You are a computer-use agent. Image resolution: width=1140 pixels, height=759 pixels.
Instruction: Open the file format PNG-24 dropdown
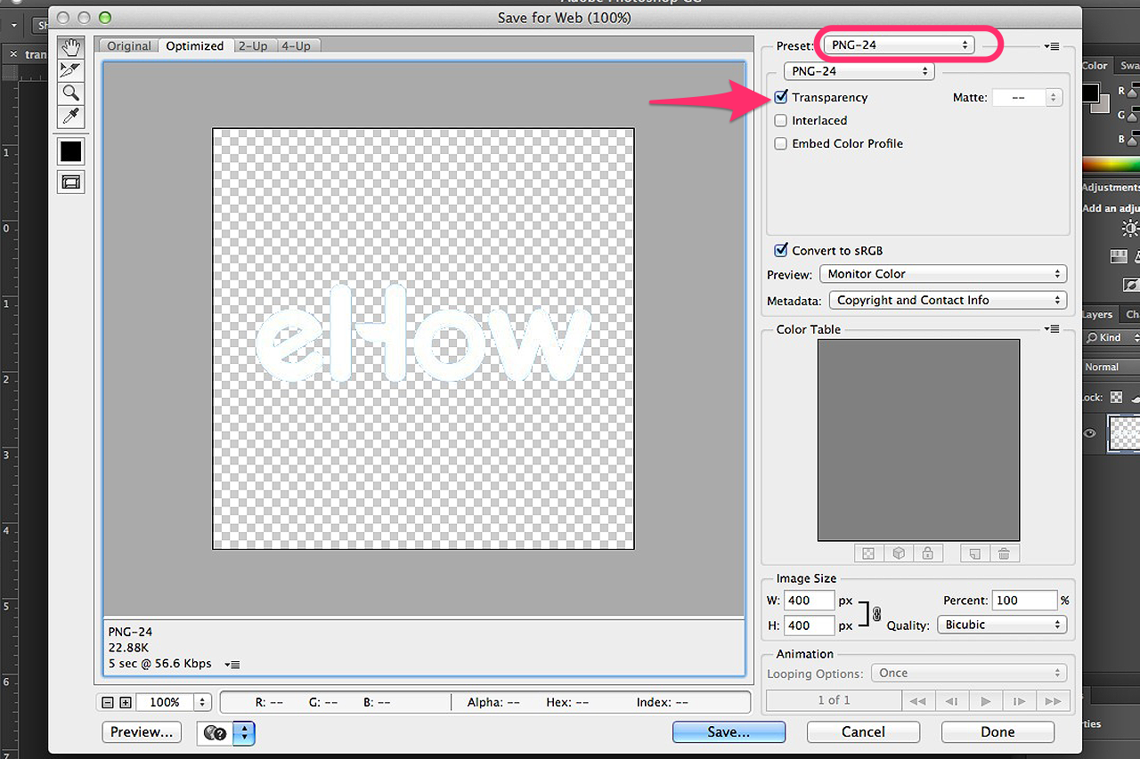[859, 71]
